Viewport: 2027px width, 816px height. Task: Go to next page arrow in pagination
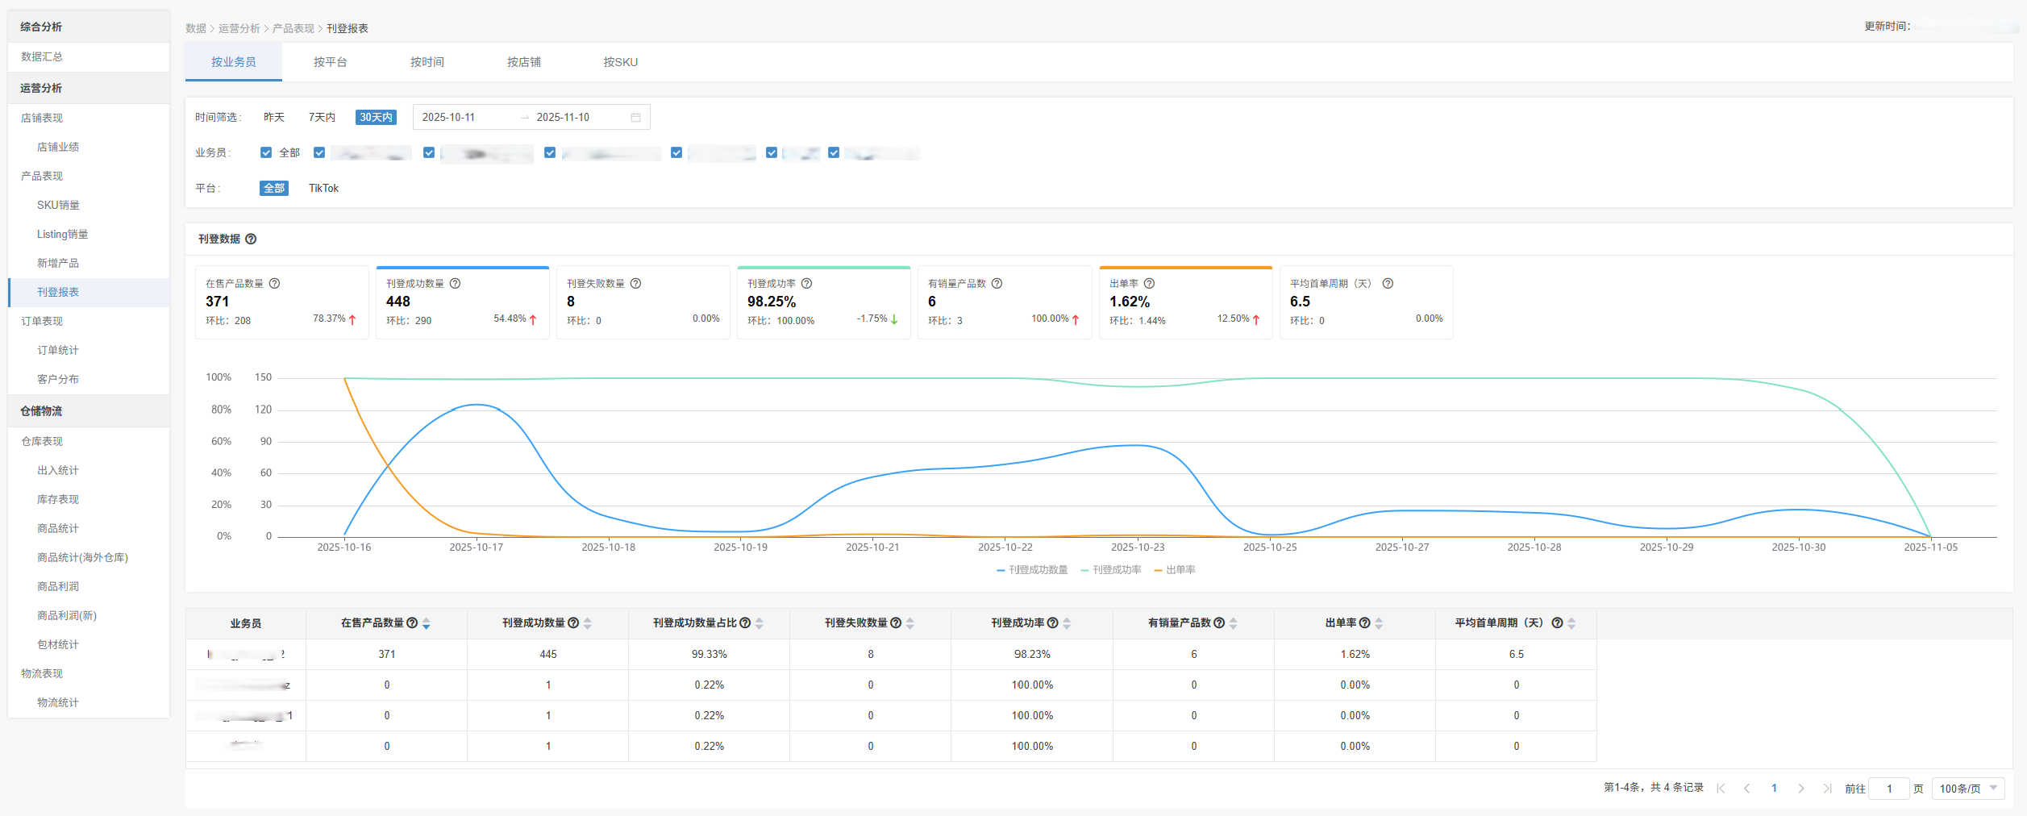click(x=1800, y=789)
